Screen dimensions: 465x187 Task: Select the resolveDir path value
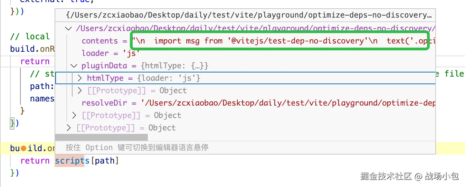pos(287,103)
